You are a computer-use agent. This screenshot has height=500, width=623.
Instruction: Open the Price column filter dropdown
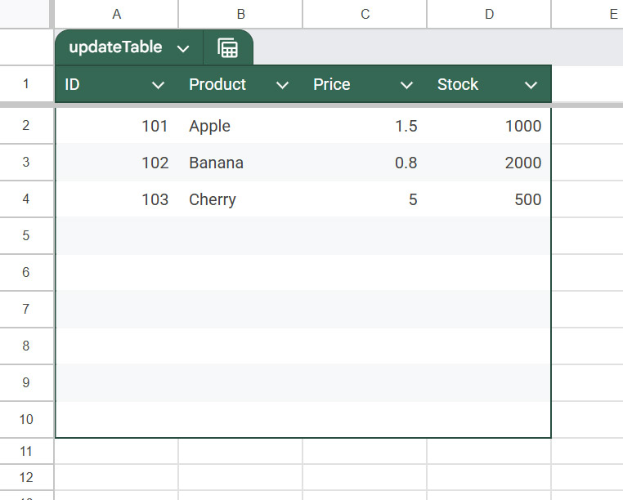(406, 85)
